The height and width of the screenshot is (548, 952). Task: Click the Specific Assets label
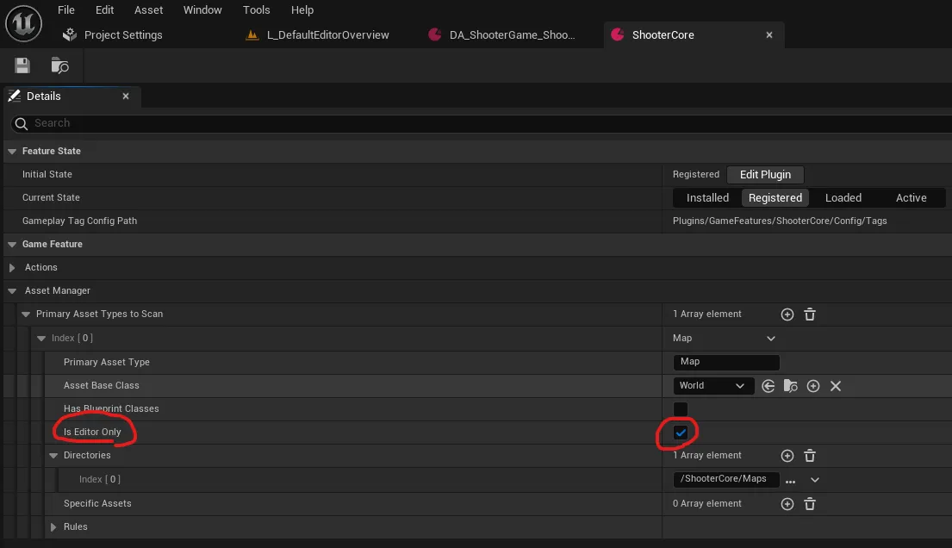[x=97, y=504]
